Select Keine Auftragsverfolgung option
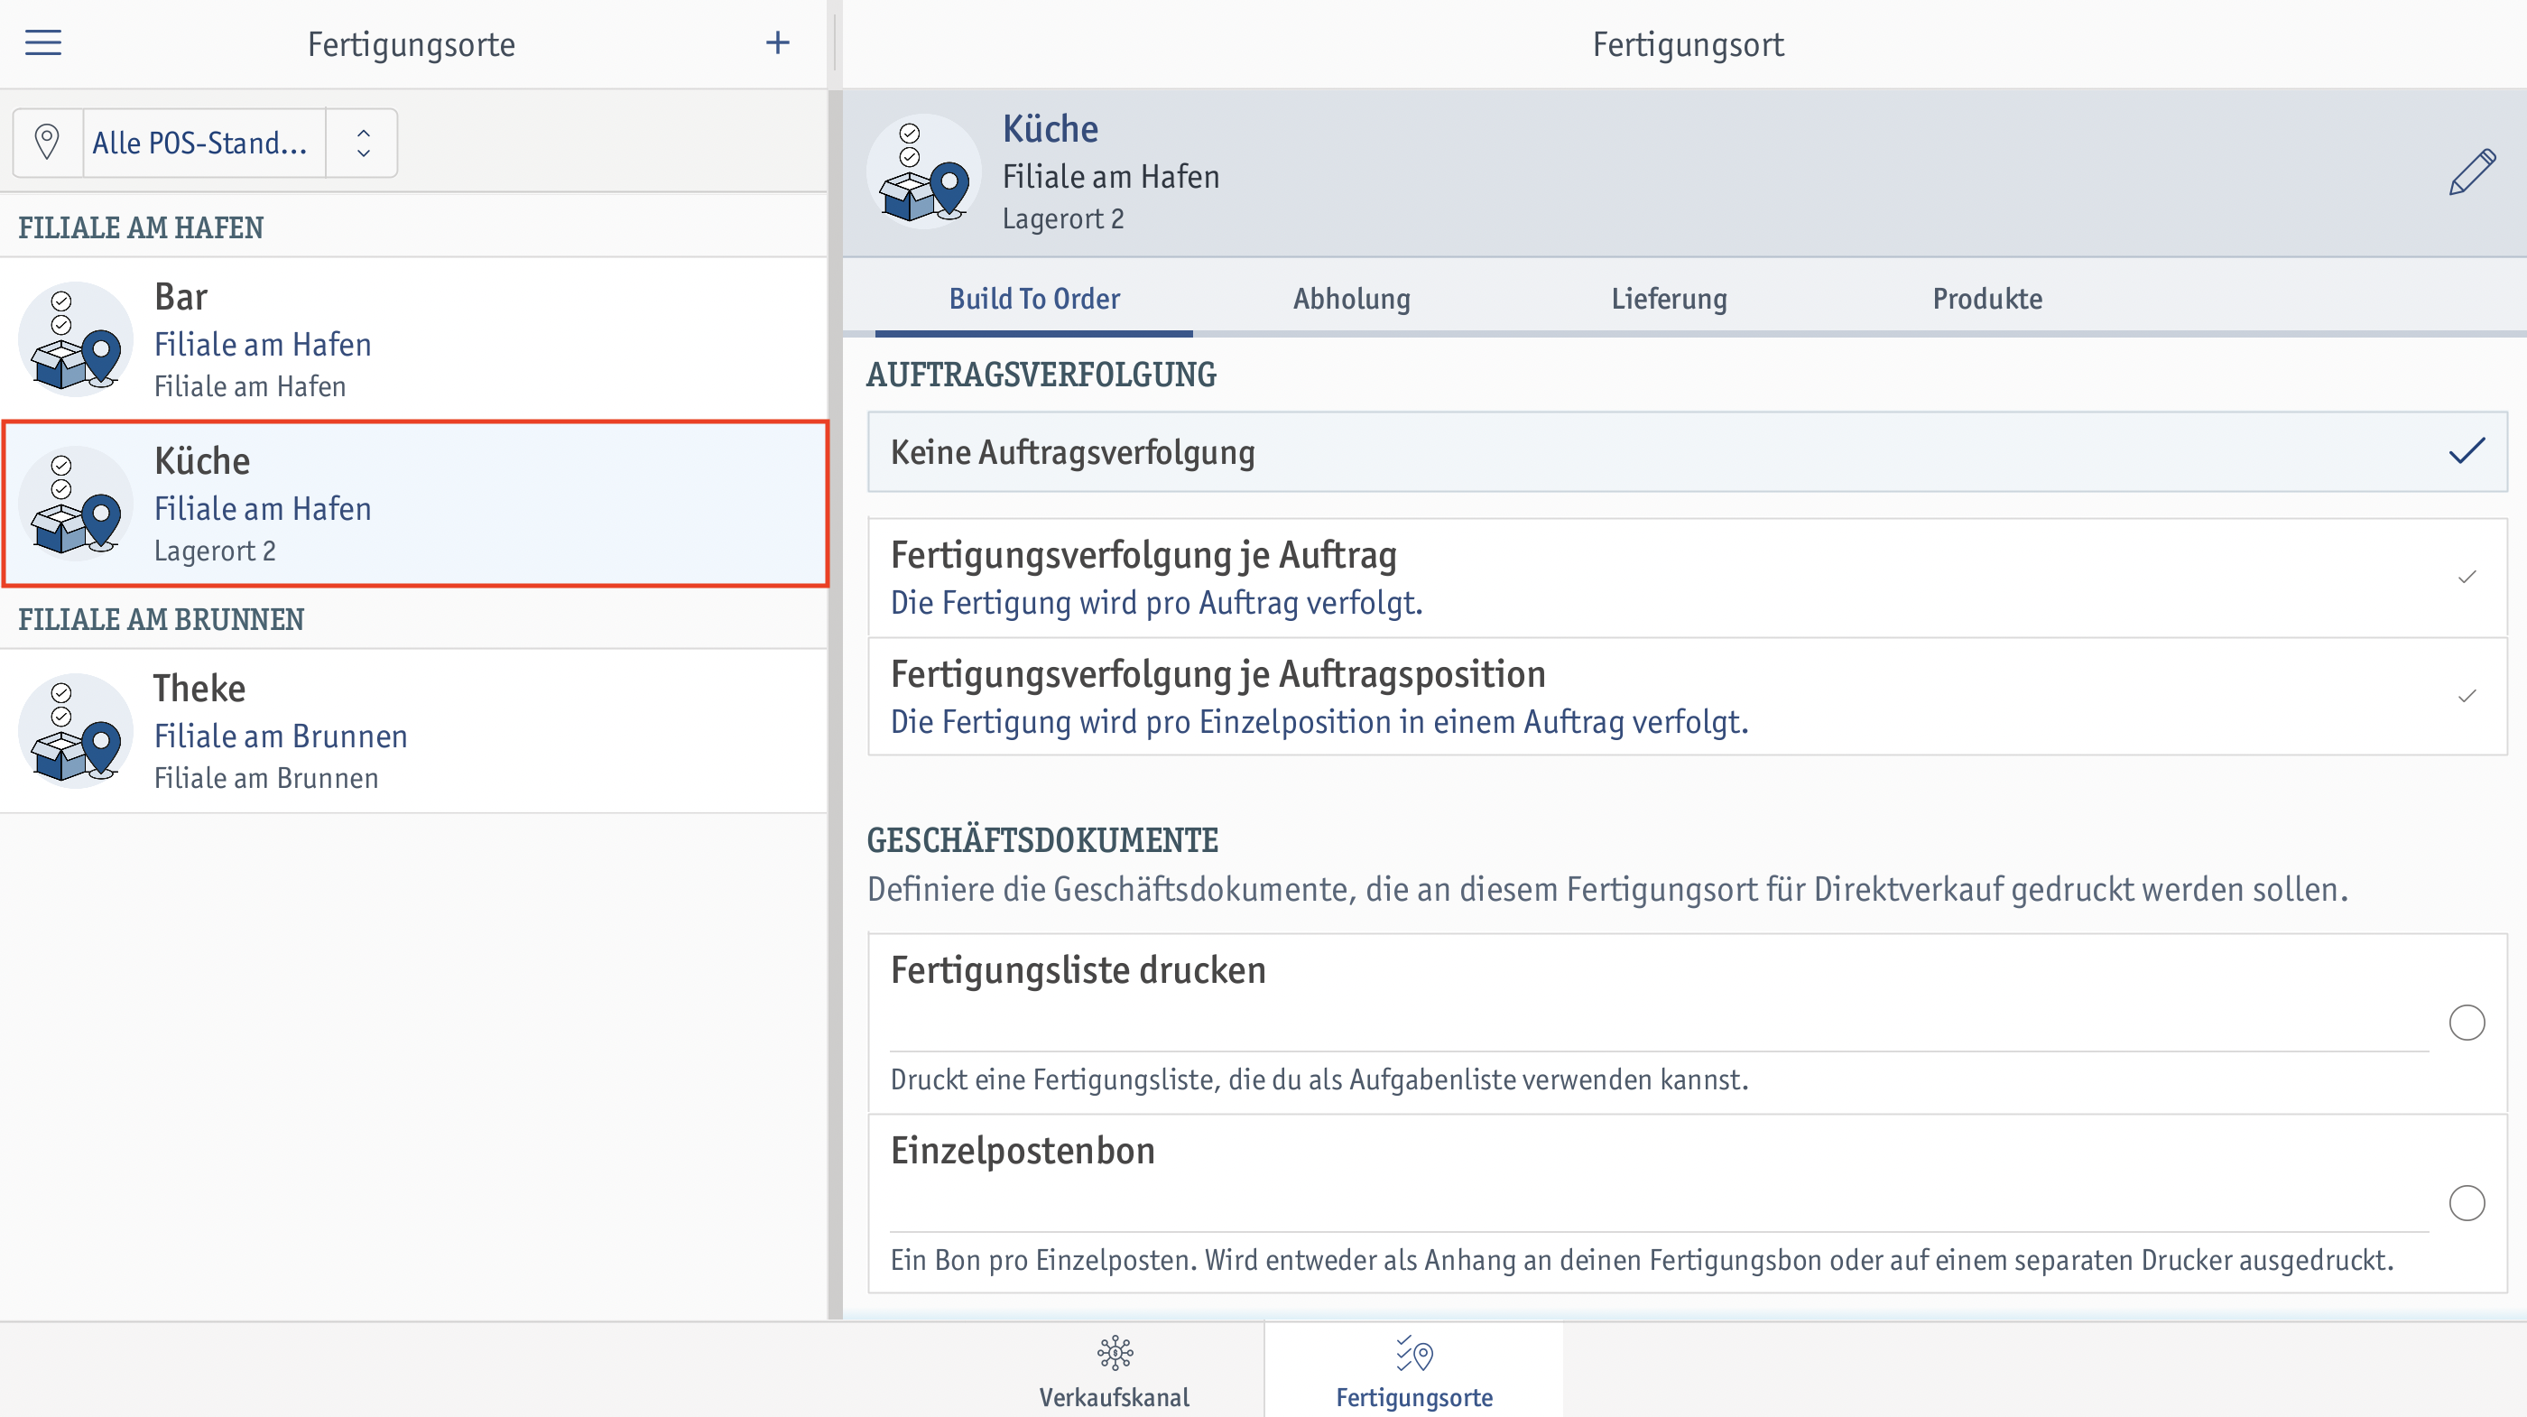 (1688, 452)
